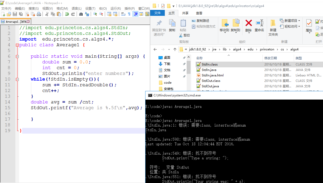Toggle synchronized vertical scrolling icon in Notepad++
Screen dimensions: 323x183
(x=109, y=14)
